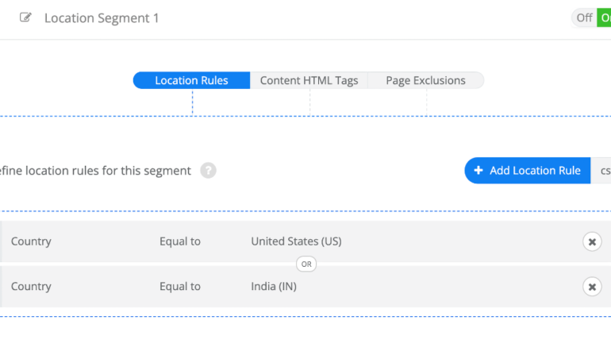Screen dimensions: 611x359
Task: Select the Location Rules tab
Action: tap(191, 80)
